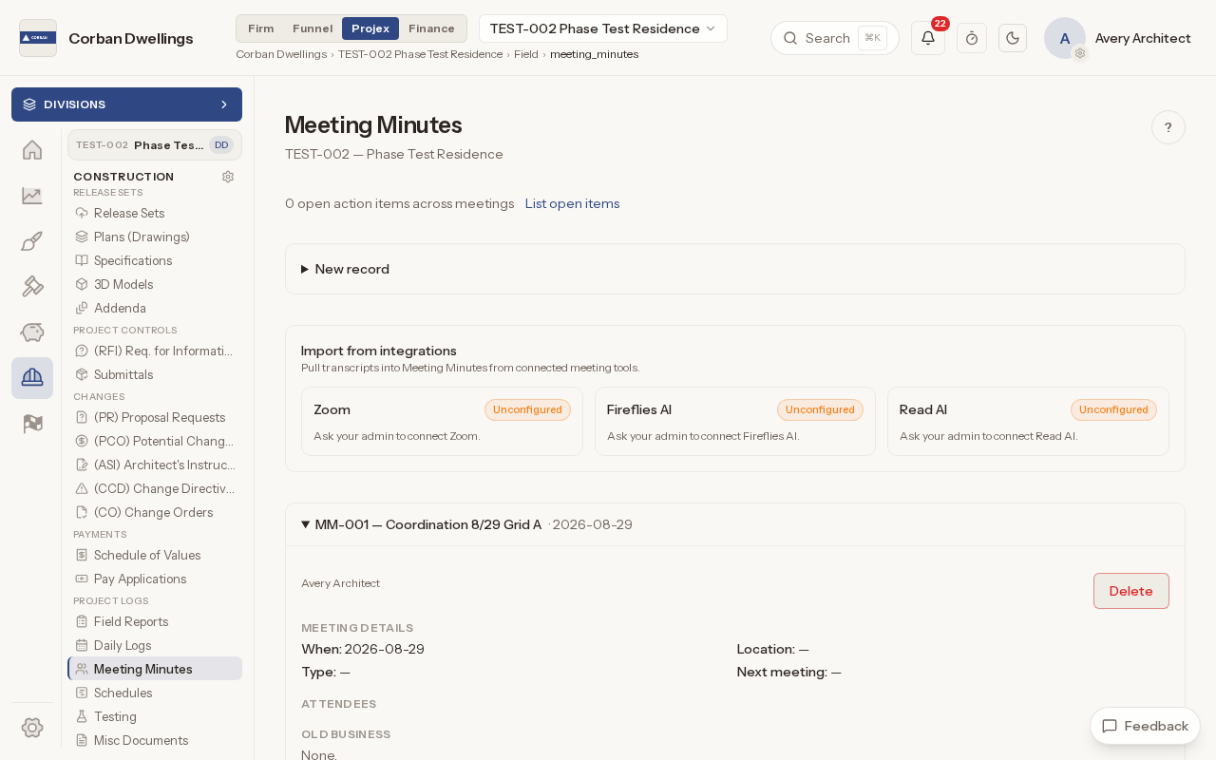Image resolution: width=1216 pixels, height=760 pixels.
Task: Switch to the Funnel tab
Action: 313,28
